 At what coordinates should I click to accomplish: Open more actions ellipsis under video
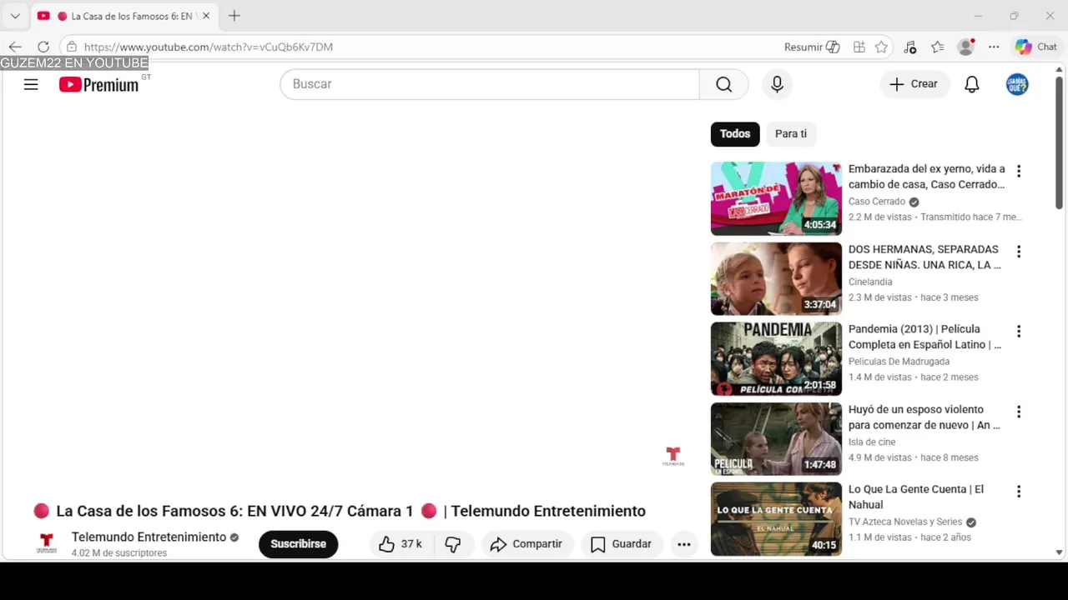click(684, 544)
